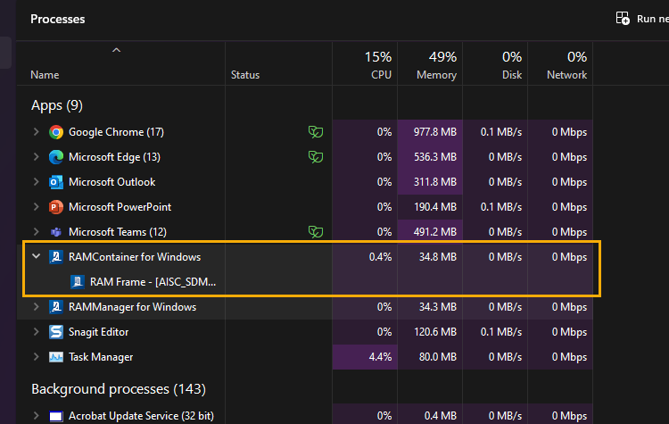The height and width of the screenshot is (424, 669).
Task: Select the Microsoft Teams (12) row name
Action: click(118, 232)
